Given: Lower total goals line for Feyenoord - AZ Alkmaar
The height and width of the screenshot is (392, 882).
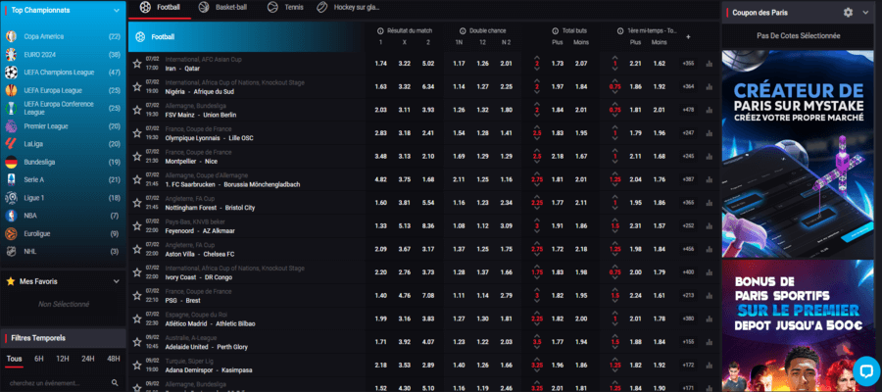Looking at the screenshot, I should pos(537,232).
